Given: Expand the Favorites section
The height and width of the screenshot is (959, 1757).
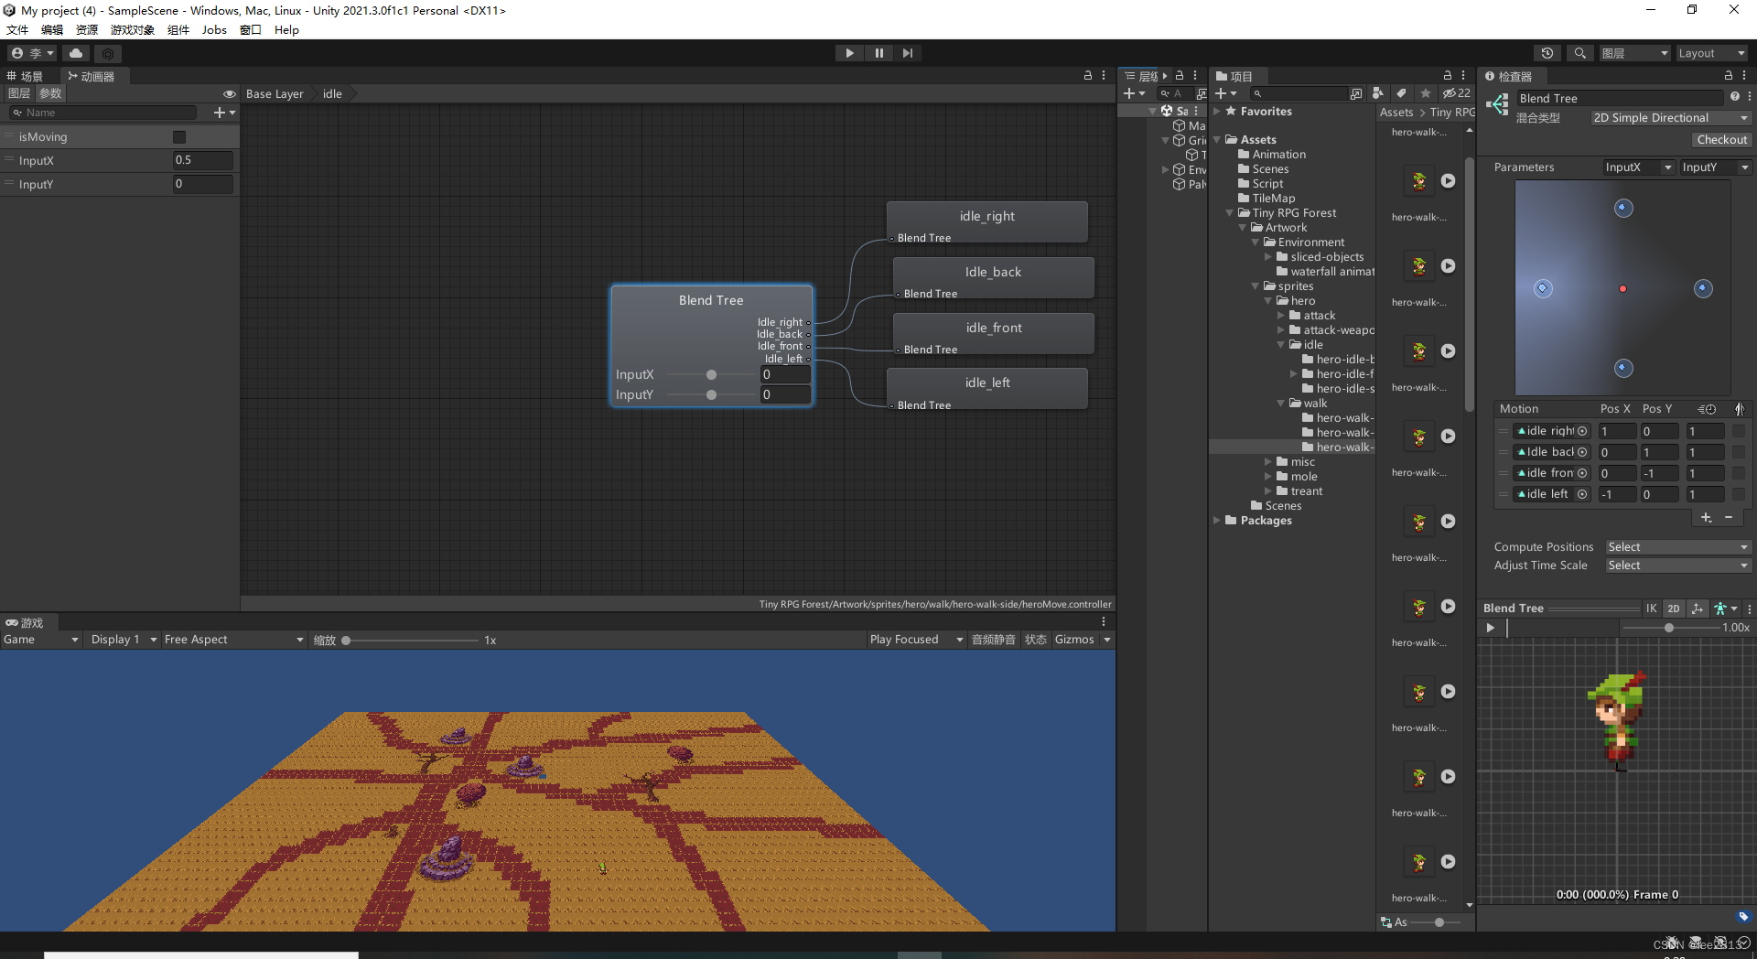Looking at the screenshot, I should [x=1217, y=112].
